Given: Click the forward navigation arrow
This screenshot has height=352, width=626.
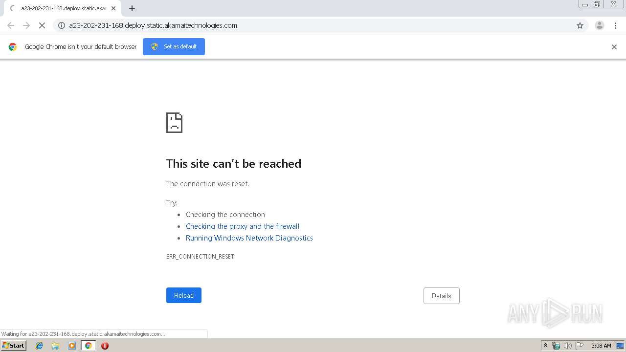Looking at the screenshot, I should pos(26,25).
